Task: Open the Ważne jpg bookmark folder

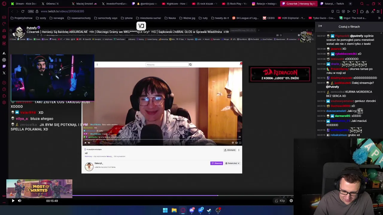Action: tap(187, 18)
